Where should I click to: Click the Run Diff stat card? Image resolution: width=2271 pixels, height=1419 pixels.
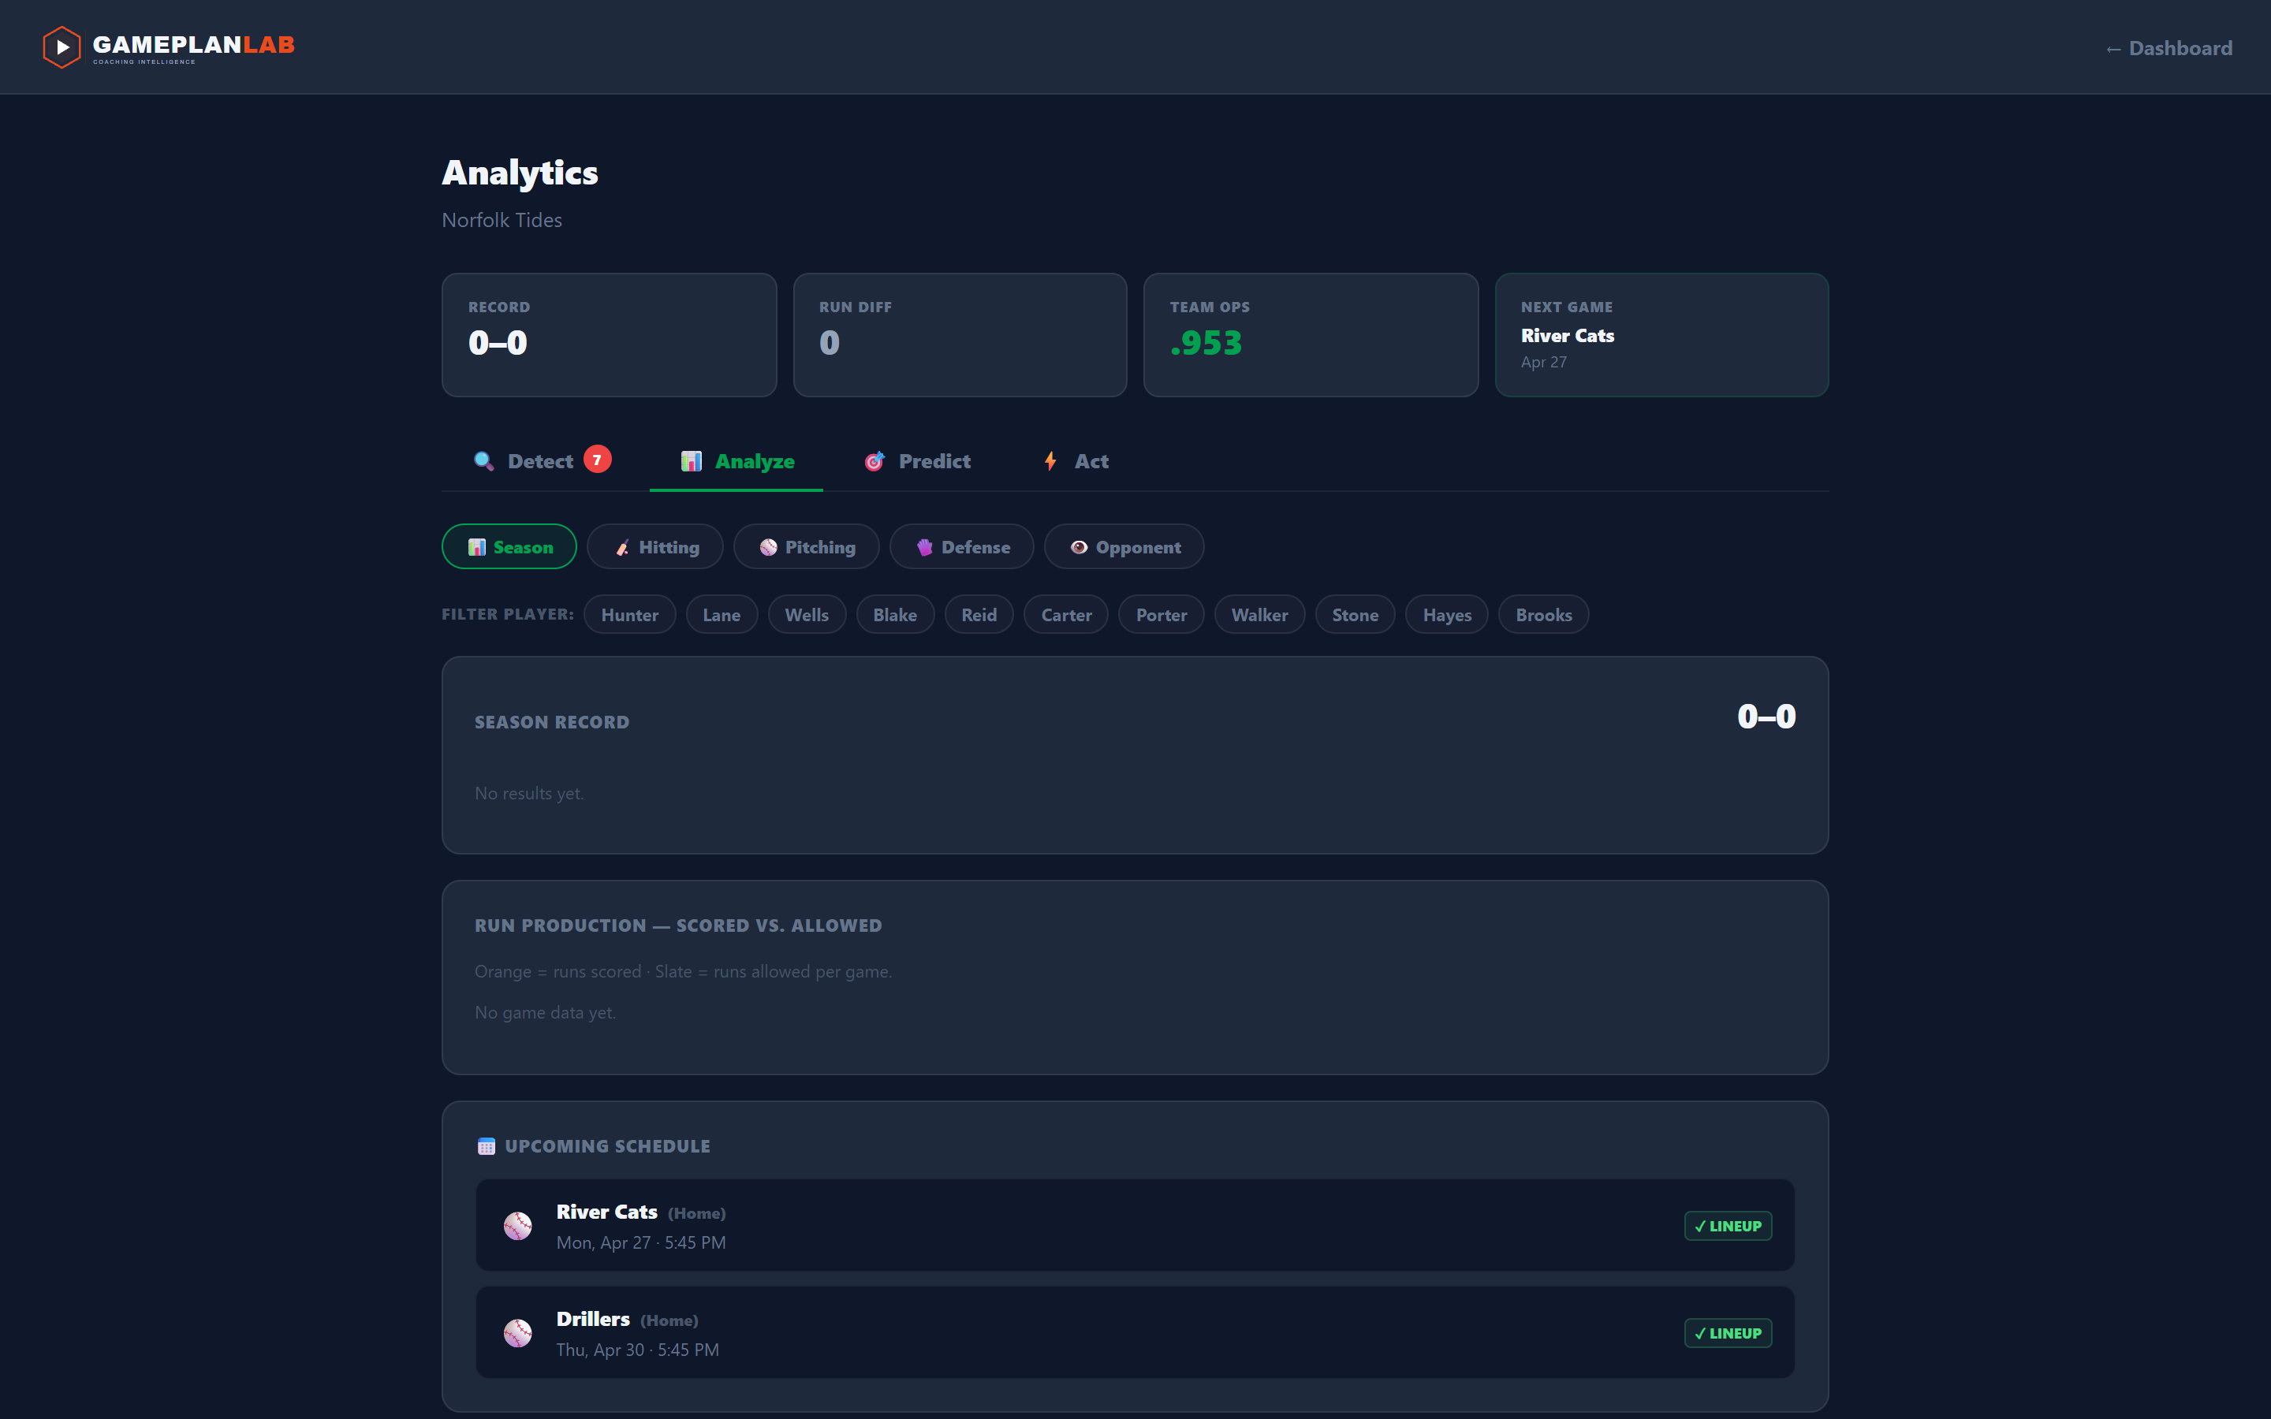960,335
